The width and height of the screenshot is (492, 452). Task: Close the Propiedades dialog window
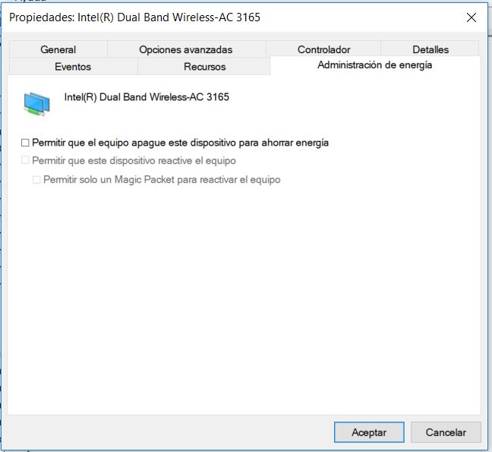[471, 17]
